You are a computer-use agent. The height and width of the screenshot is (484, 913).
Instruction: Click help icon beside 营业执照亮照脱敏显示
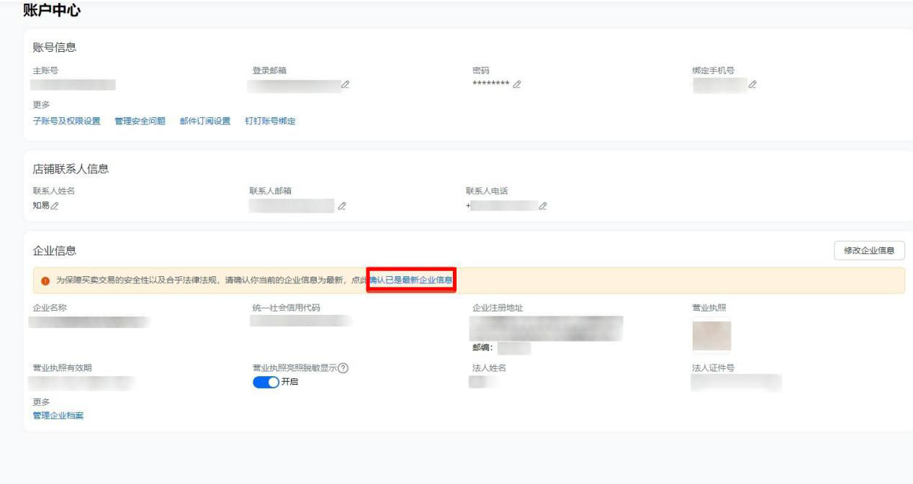tap(343, 368)
